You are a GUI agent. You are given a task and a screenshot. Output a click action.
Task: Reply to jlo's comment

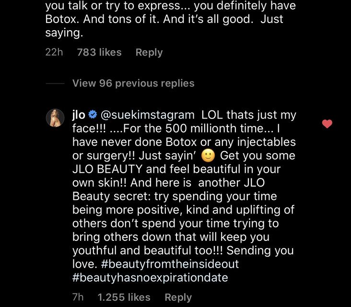pyautogui.click(x=178, y=297)
